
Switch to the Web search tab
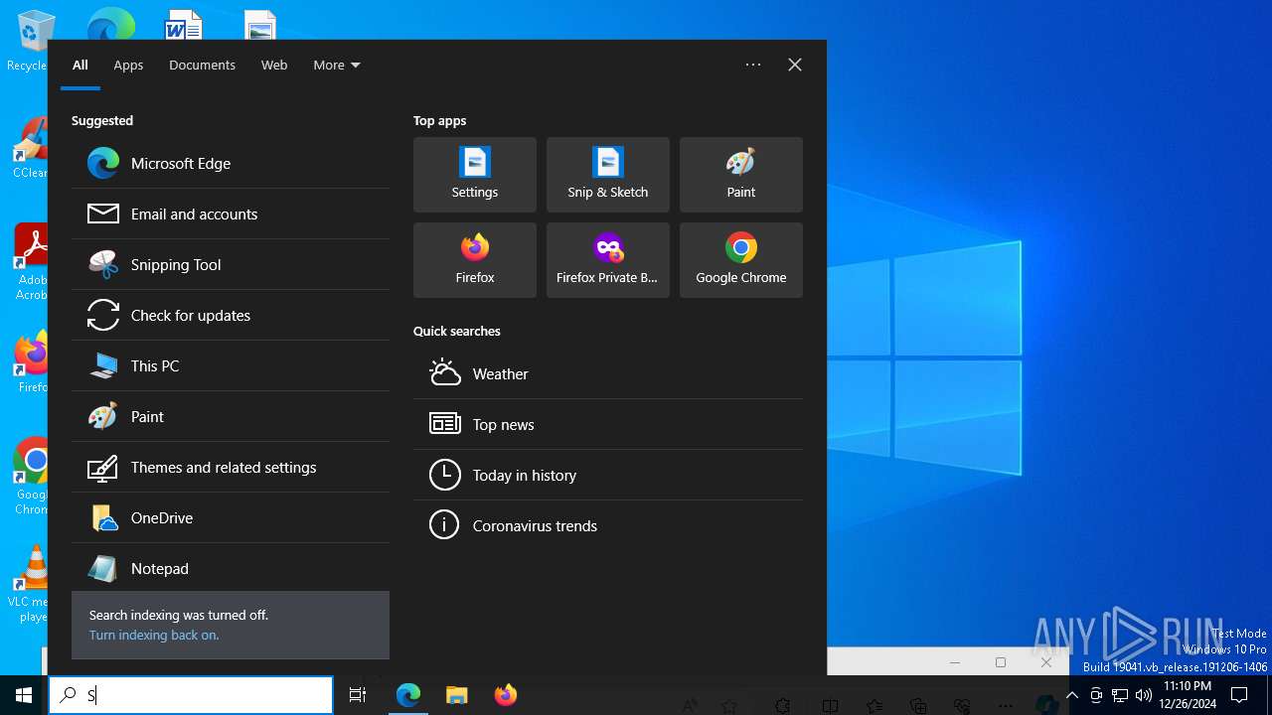click(274, 66)
